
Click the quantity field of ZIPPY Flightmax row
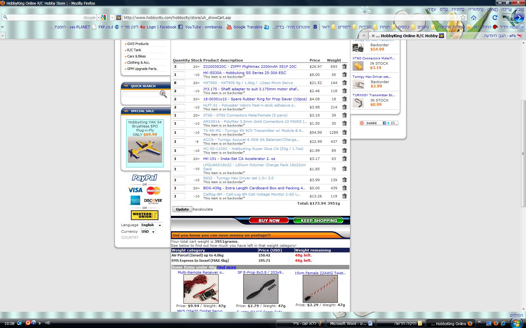[179, 67]
